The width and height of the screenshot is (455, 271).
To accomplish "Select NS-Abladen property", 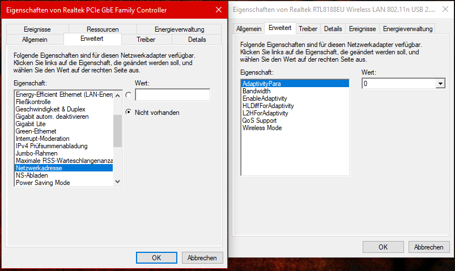I will [x=64, y=175].
